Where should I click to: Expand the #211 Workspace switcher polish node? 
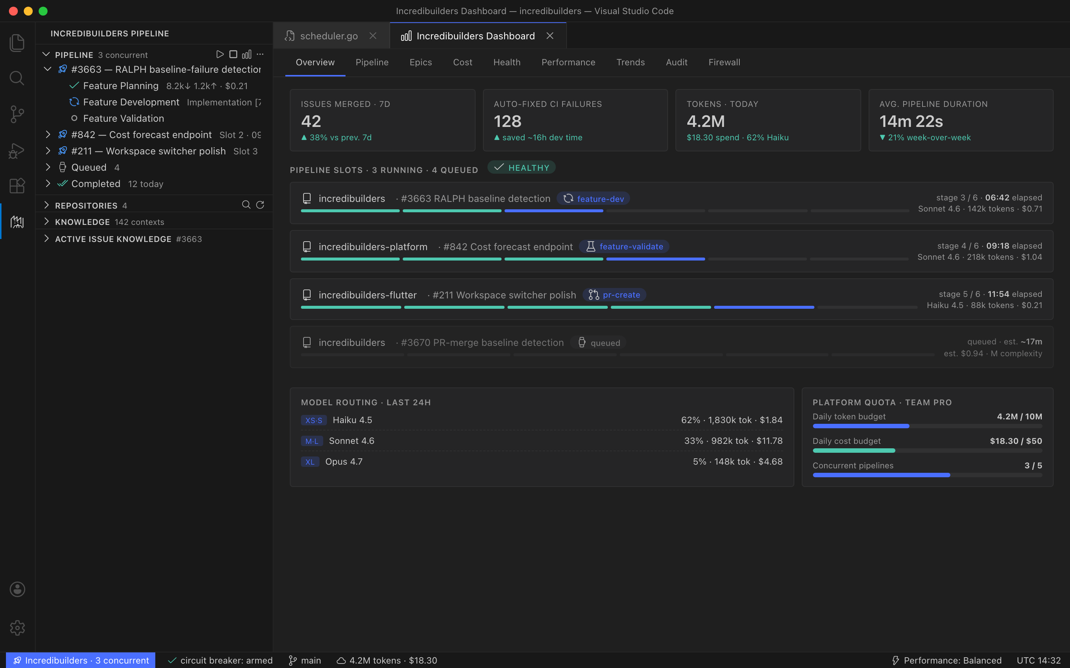coord(48,151)
